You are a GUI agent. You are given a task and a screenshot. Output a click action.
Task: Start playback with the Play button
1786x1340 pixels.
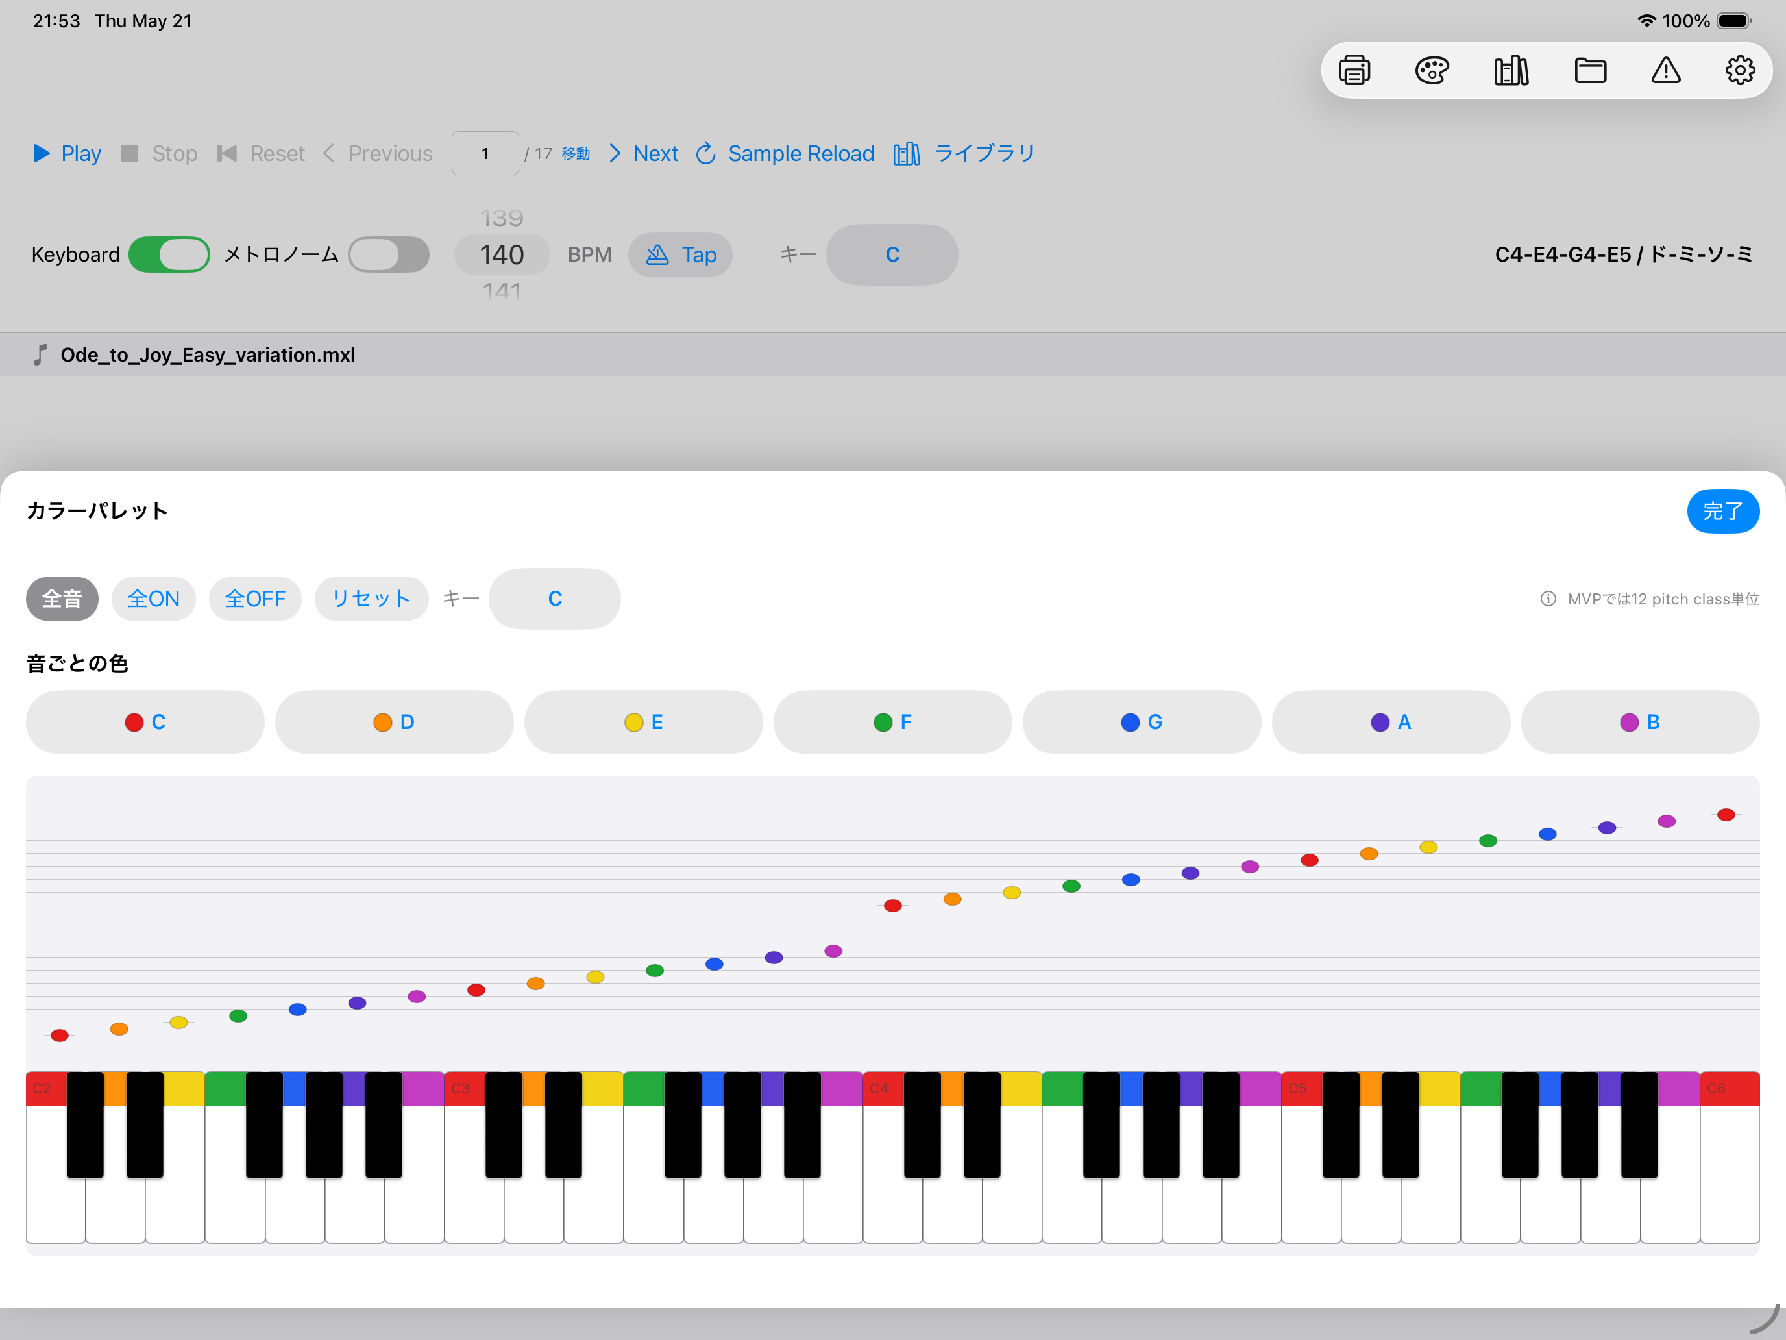pyautogui.click(x=66, y=153)
